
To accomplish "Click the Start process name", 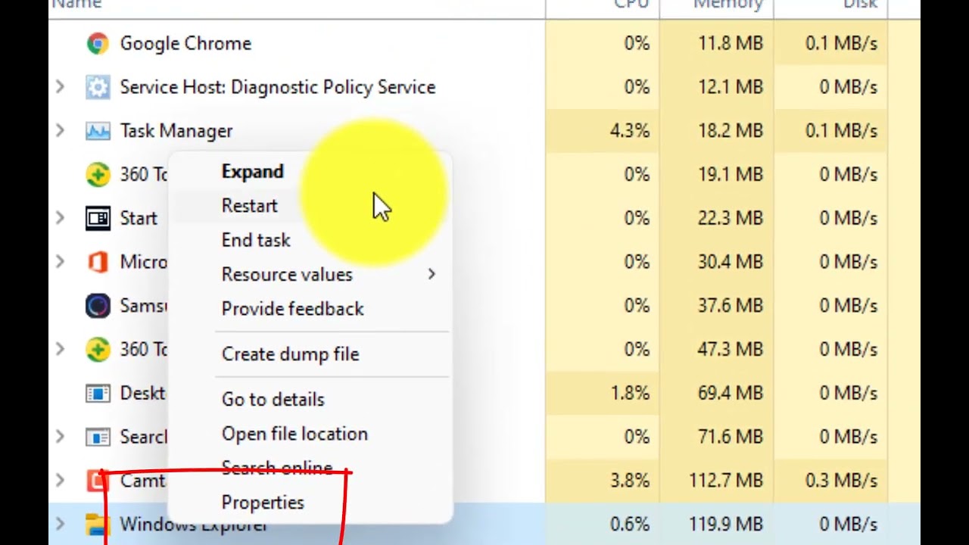I will [x=139, y=219].
